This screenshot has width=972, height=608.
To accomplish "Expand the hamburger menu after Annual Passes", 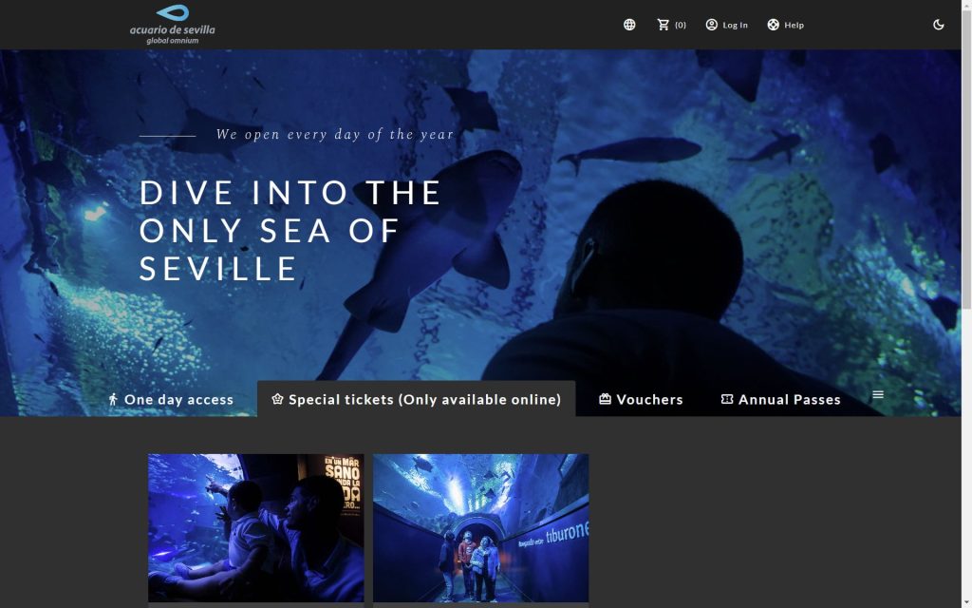I will [878, 394].
